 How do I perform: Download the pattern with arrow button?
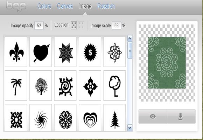tap(181, 117)
